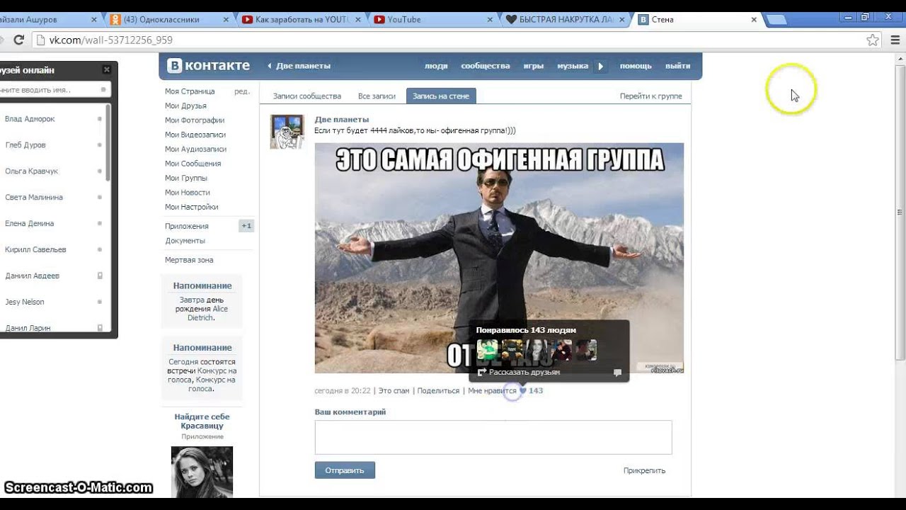Click comment bubble icon in likes popup
The image size is (906, 510).
coord(617,373)
